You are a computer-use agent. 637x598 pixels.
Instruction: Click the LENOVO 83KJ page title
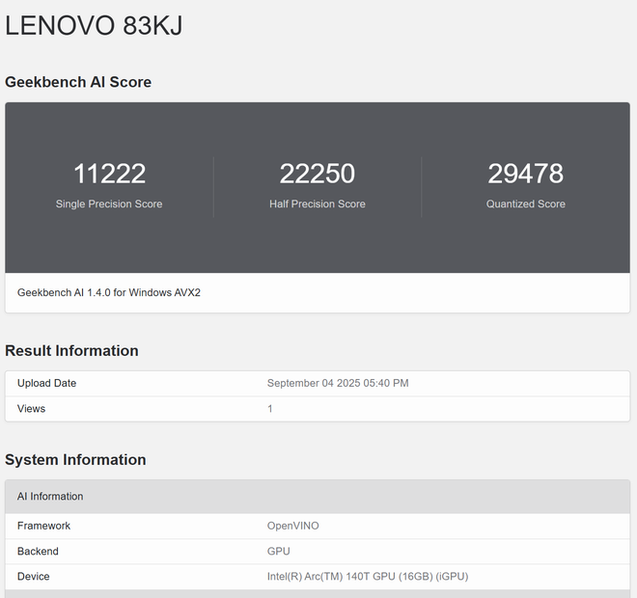click(94, 27)
